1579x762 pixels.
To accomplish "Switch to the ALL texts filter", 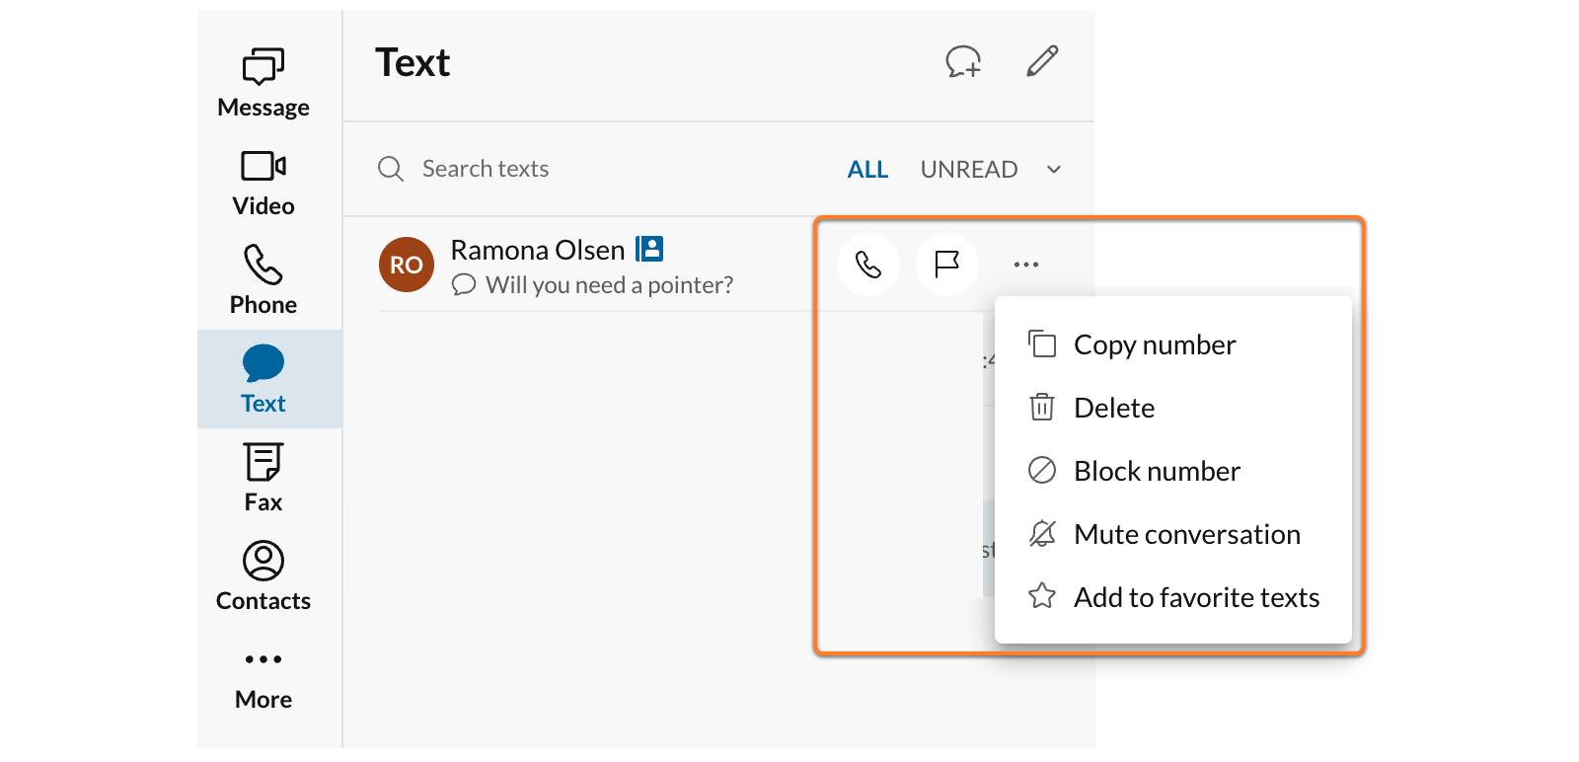I will tap(867, 170).
